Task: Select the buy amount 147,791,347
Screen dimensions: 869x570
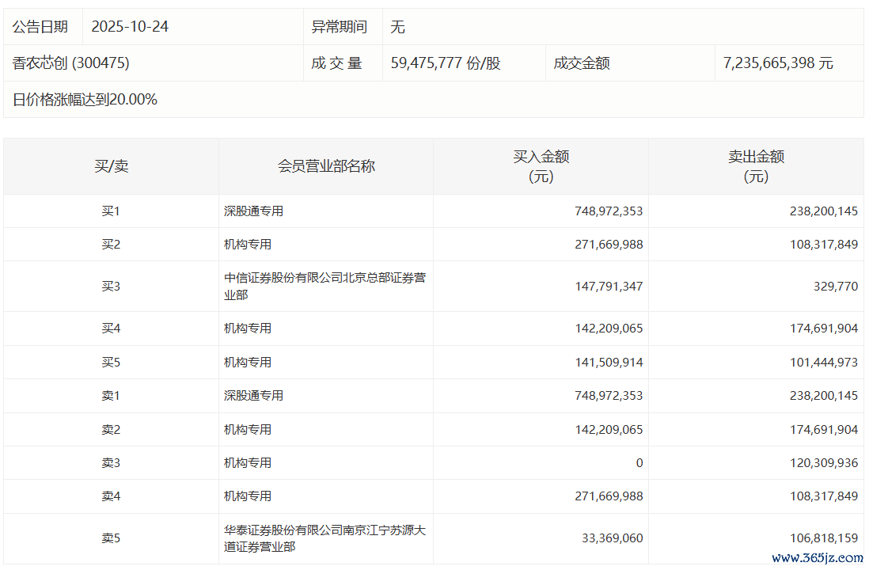Action: click(x=609, y=287)
